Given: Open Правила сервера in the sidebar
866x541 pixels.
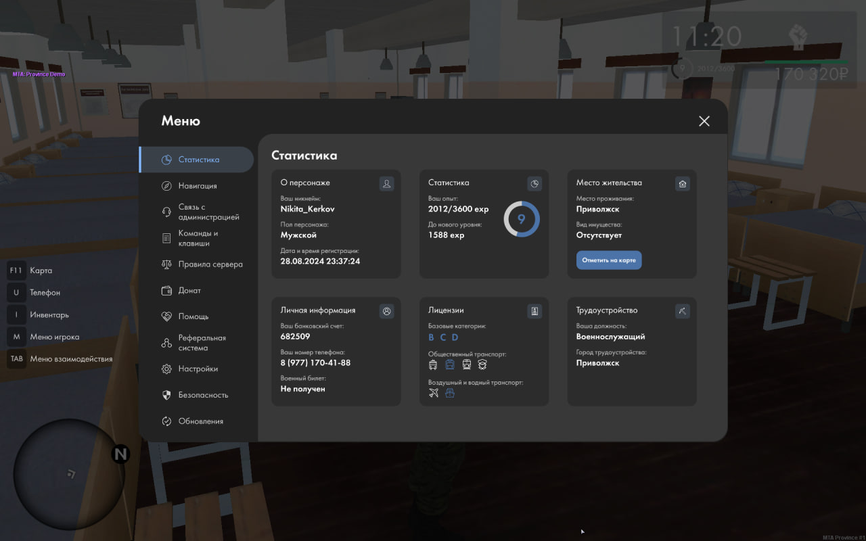Looking at the screenshot, I should click(x=210, y=264).
